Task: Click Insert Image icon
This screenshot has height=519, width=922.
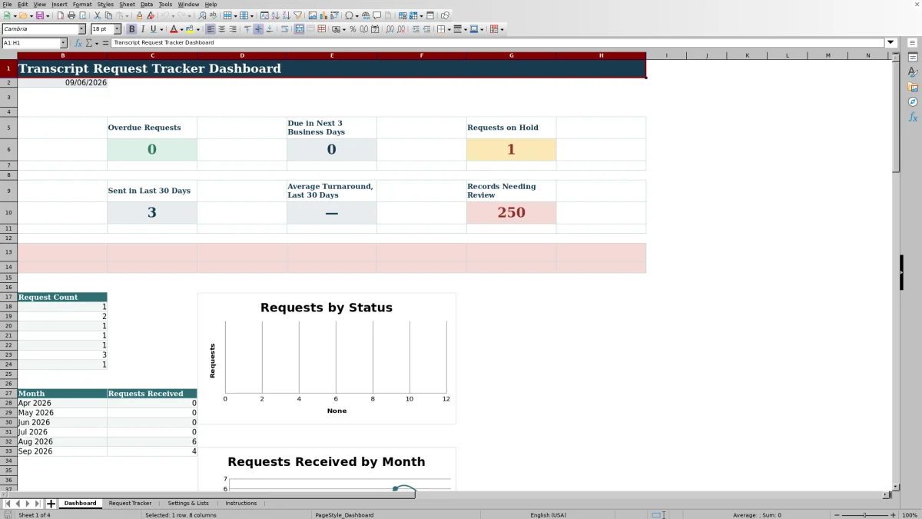Action: pos(313,15)
